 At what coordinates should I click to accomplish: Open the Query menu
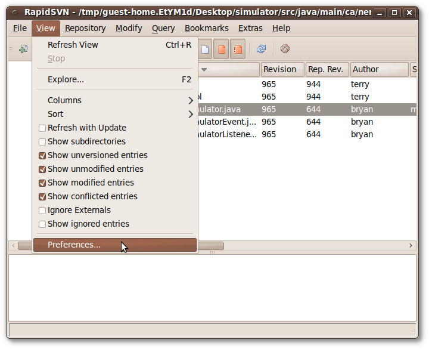163,28
